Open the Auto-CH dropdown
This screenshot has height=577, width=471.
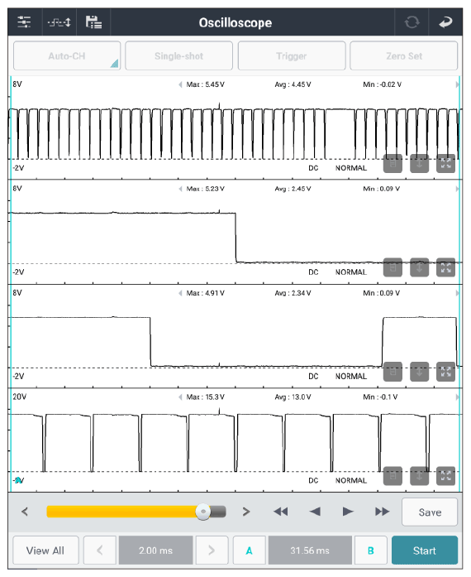click(x=67, y=55)
